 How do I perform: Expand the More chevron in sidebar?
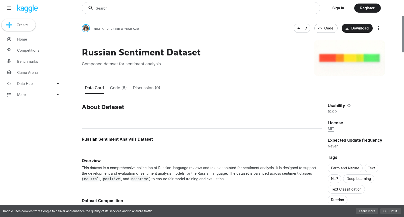coord(58,95)
